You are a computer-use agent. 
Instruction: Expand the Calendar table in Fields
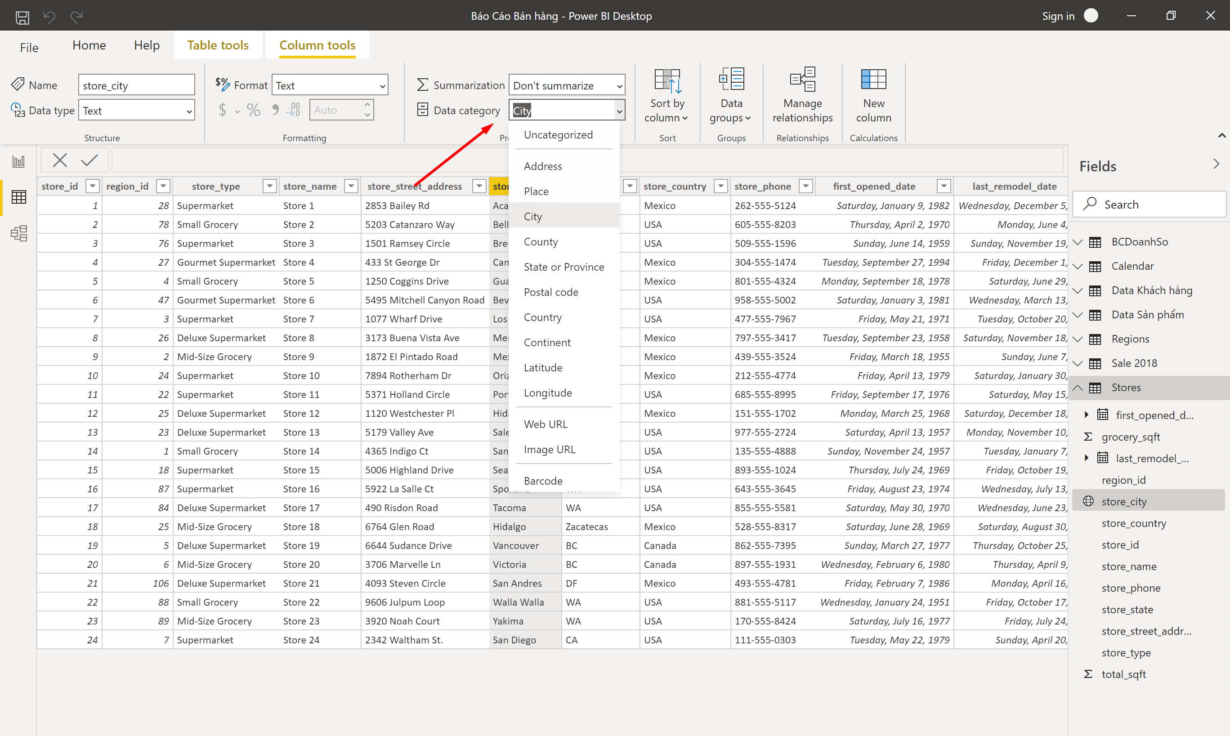point(1078,266)
